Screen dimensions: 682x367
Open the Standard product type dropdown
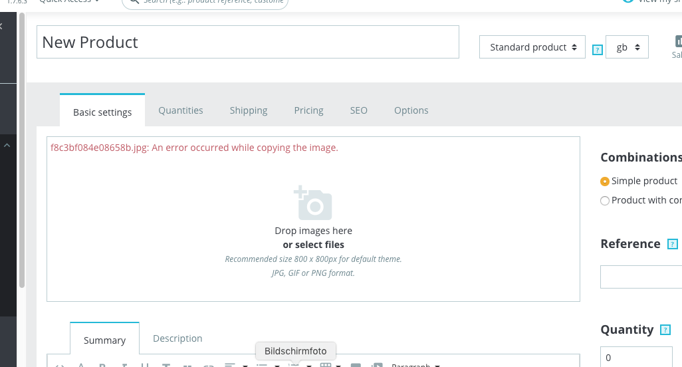pyautogui.click(x=532, y=47)
